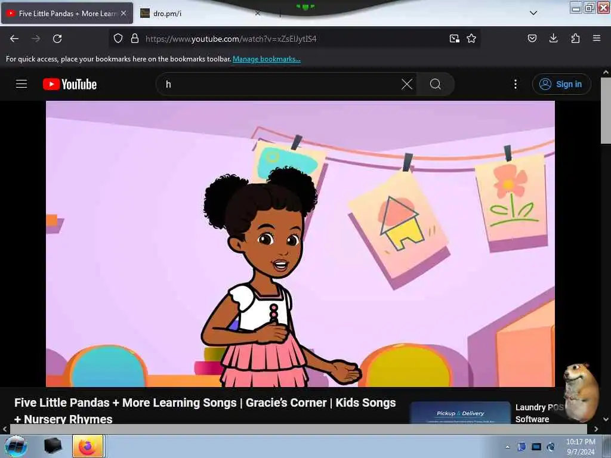Click the picture-in-picture icon in the address bar

454,39
